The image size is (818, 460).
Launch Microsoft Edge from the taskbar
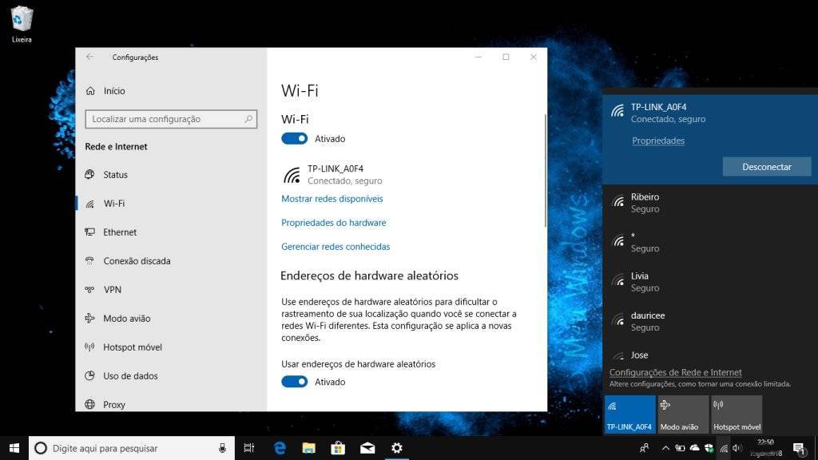[x=280, y=448]
